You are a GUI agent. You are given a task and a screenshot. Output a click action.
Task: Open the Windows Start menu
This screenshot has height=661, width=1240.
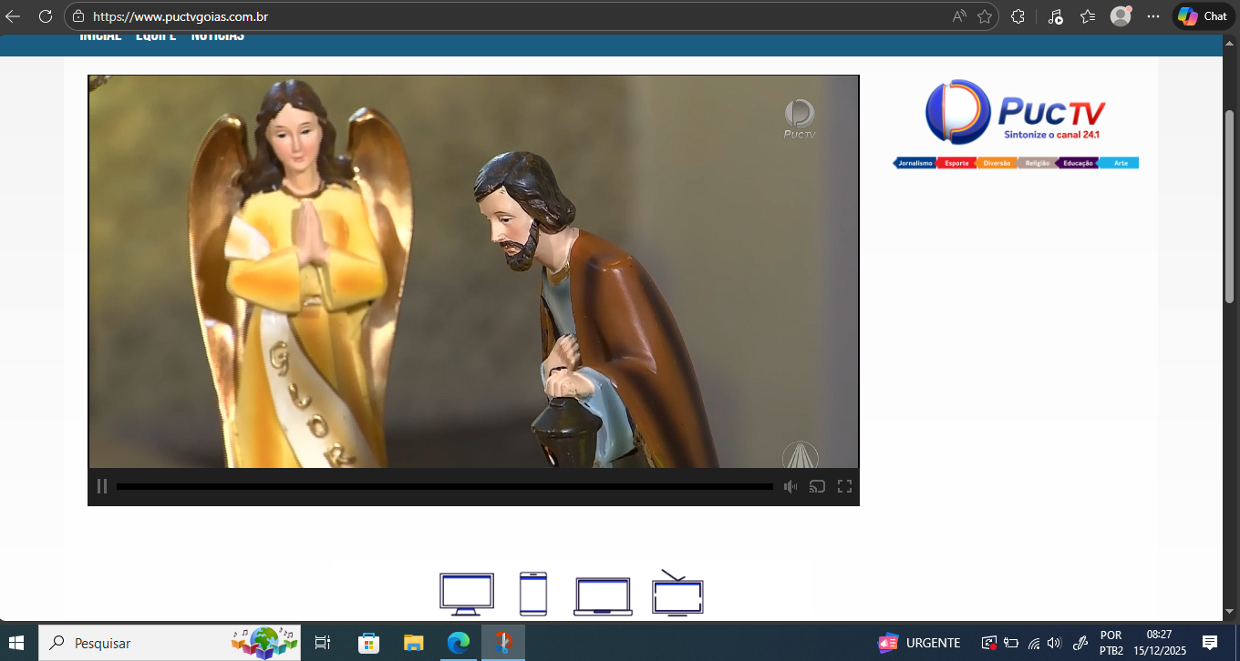[x=16, y=643]
